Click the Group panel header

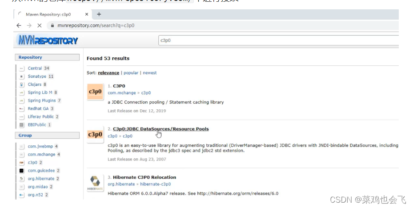48,135
